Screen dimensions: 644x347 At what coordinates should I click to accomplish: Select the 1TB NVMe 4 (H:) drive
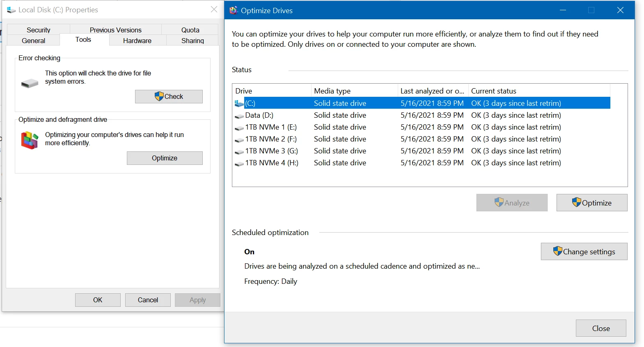point(422,163)
